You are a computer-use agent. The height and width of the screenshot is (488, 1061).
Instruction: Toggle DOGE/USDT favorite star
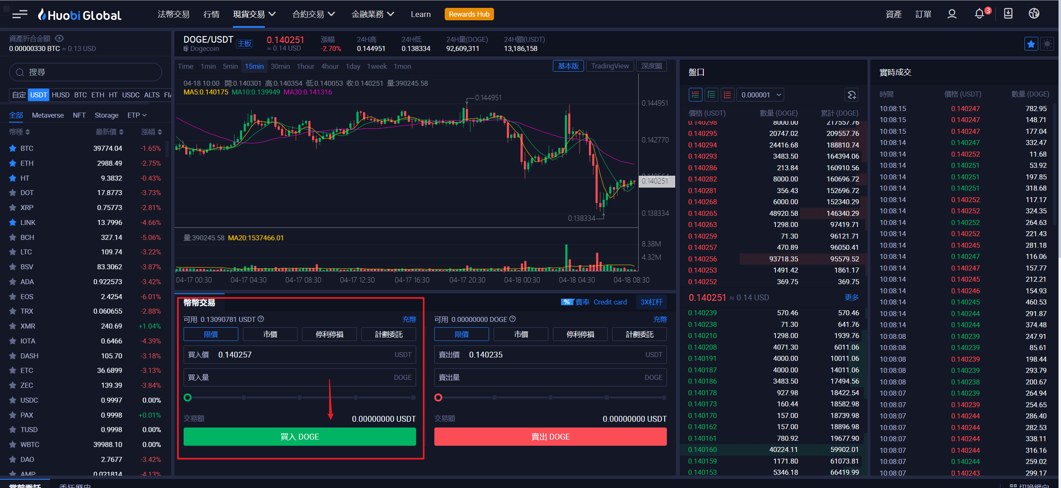1031,44
